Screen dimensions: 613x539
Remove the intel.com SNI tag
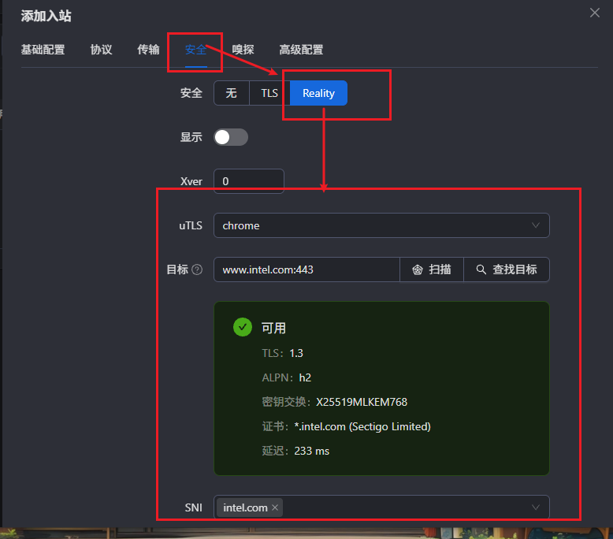click(275, 507)
